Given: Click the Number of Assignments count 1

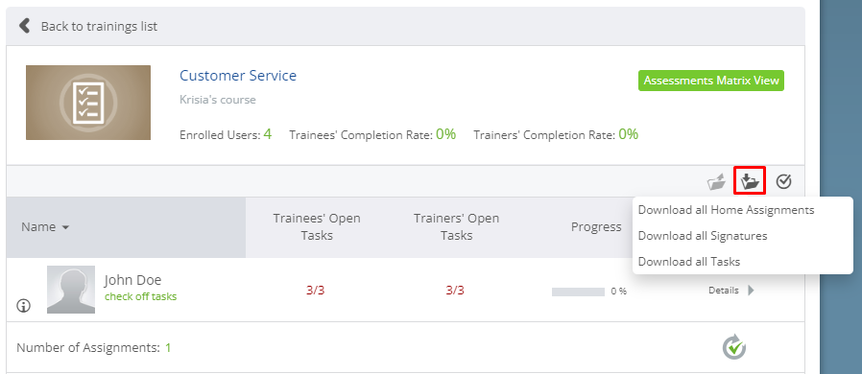Looking at the screenshot, I should coord(168,348).
